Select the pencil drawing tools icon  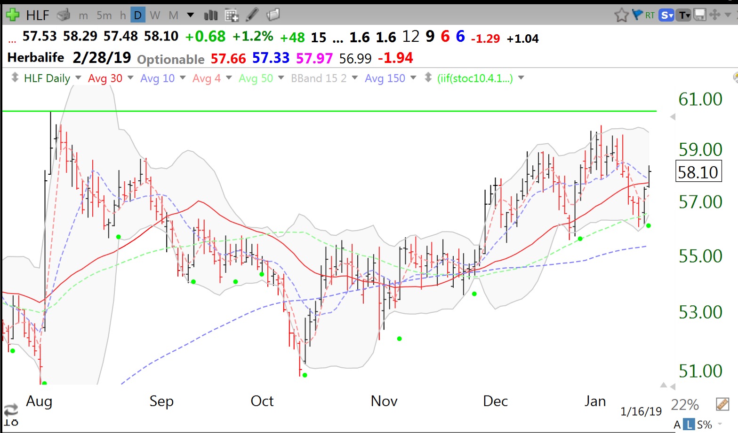[252, 15]
